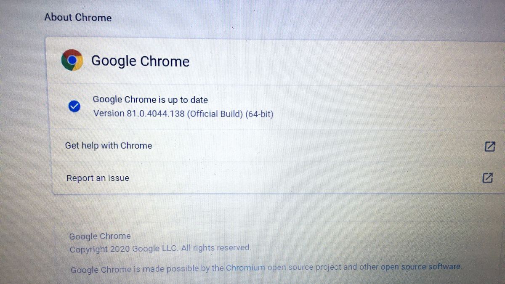Click the Google Chrome is up to date message
The image size is (505, 284).
pyautogui.click(x=150, y=100)
